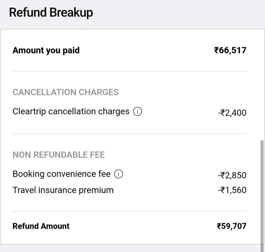Click Booking convenience fee text
Screen dimensions: 265x252
(x=62, y=174)
